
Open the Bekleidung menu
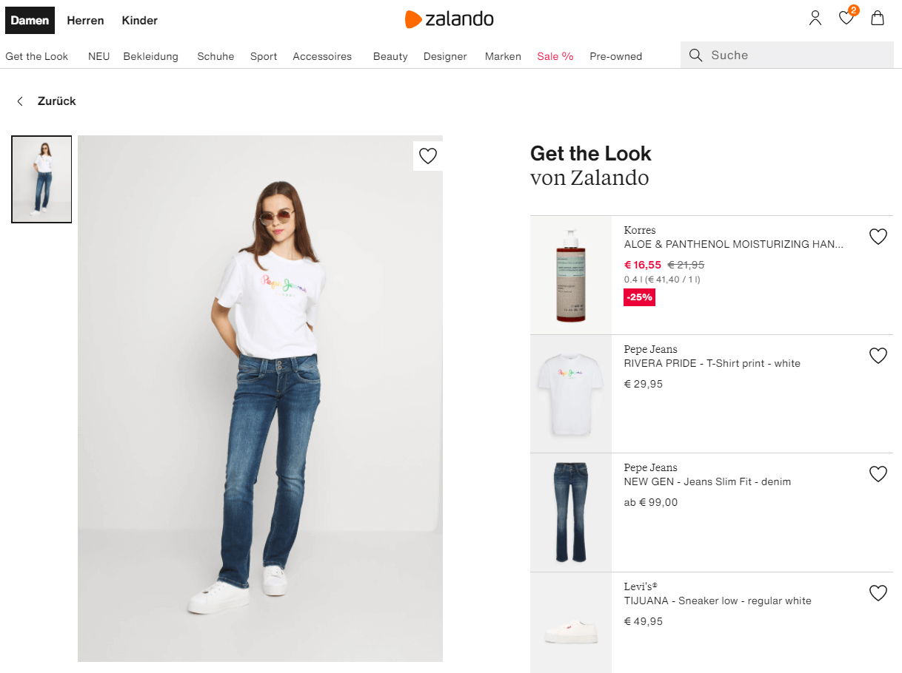point(151,56)
